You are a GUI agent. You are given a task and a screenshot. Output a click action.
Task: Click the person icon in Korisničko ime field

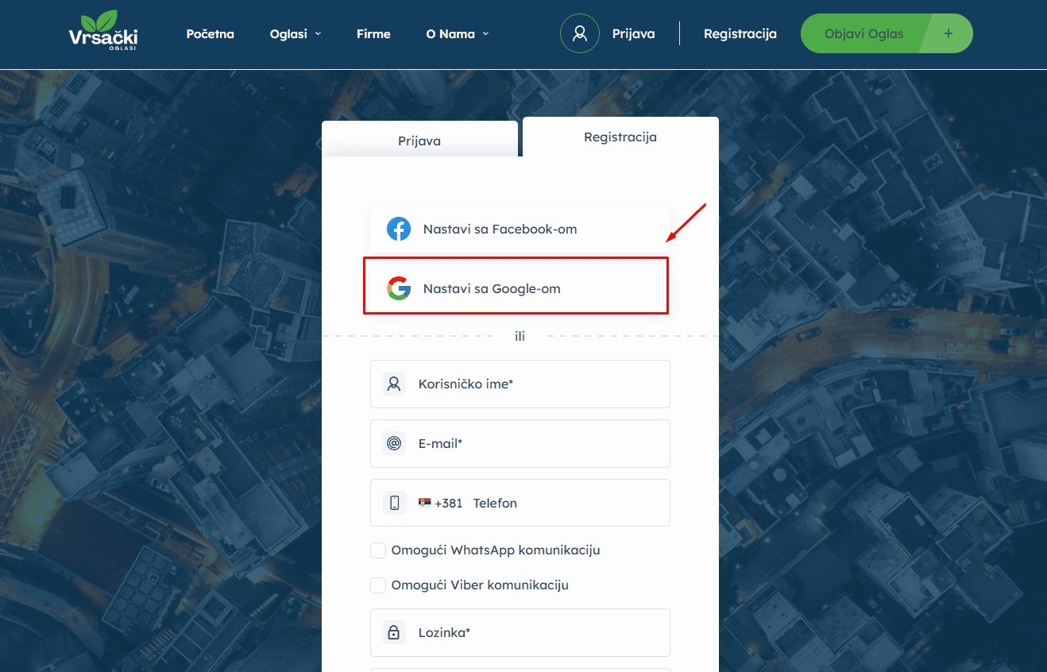[x=394, y=384]
